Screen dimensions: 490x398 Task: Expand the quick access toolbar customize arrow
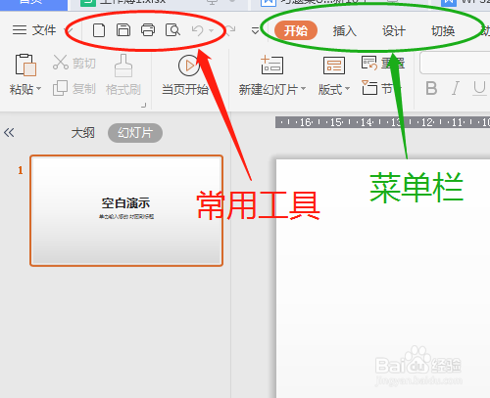(255, 31)
